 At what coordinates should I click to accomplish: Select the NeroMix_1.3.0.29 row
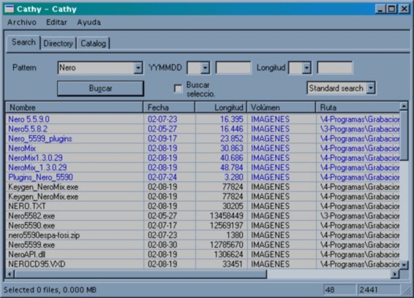point(203,167)
